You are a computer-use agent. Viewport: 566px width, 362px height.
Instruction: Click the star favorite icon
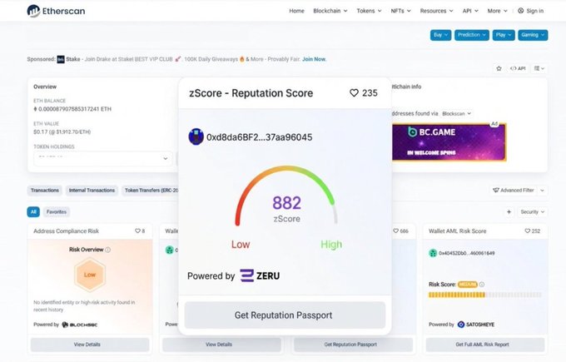tap(499, 68)
